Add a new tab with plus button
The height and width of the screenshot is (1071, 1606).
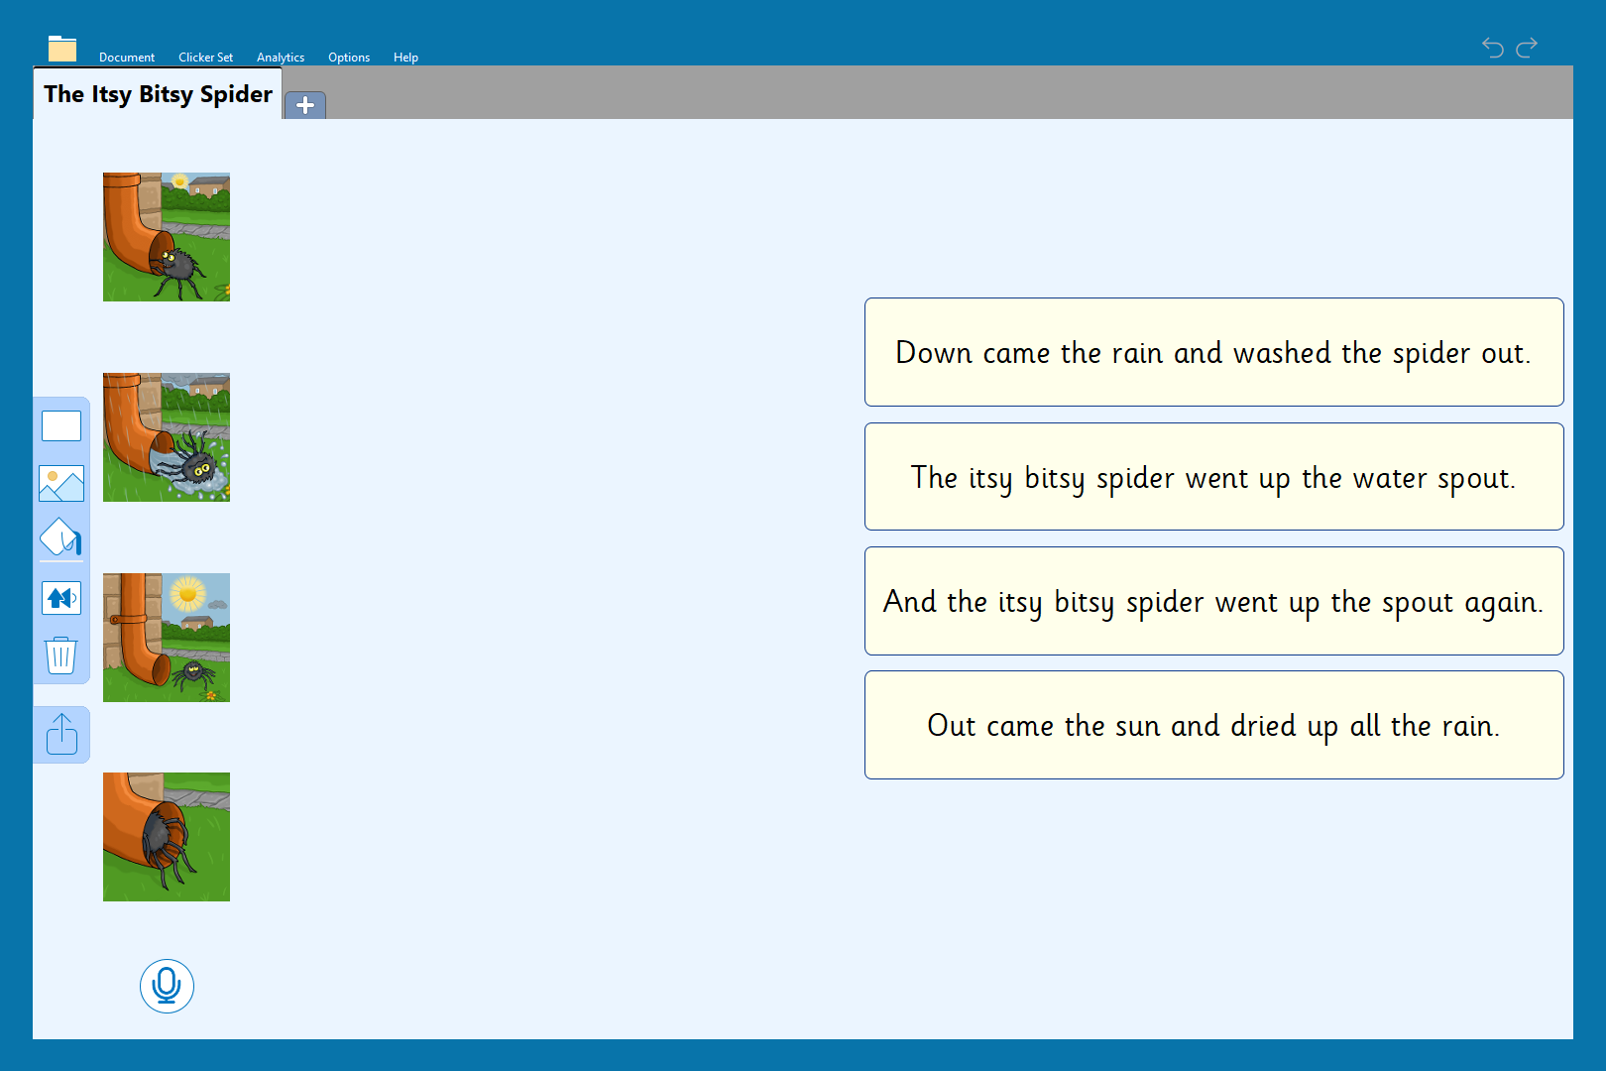(305, 105)
